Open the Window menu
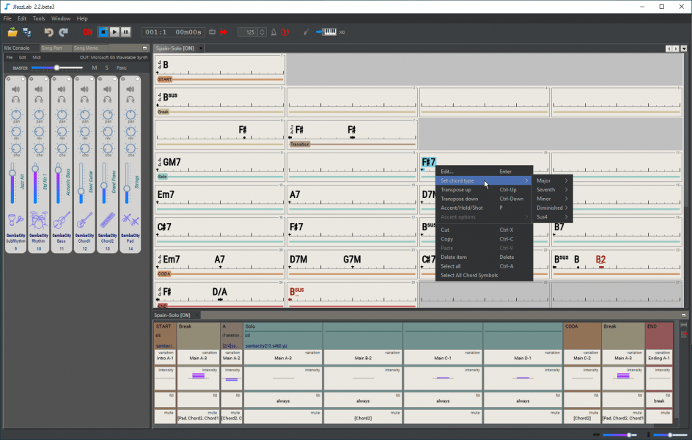Image resolution: width=692 pixels, height=440 pixels. click(x=61, y=18)
